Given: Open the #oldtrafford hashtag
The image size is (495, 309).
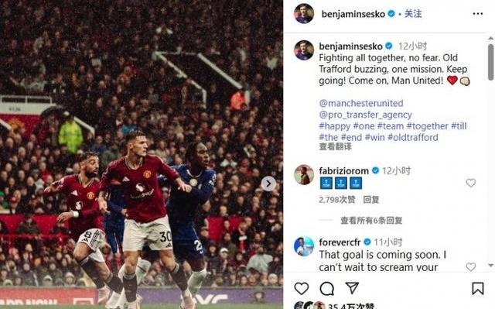Looking at the screenshot, I should coord(412,137).
